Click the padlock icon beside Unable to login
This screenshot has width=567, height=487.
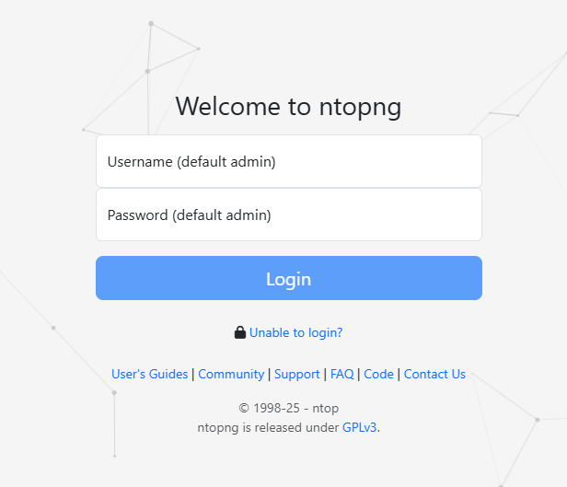tap(240, 332)
